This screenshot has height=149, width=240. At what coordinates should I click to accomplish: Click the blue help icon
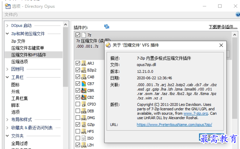tap(238, 15)
